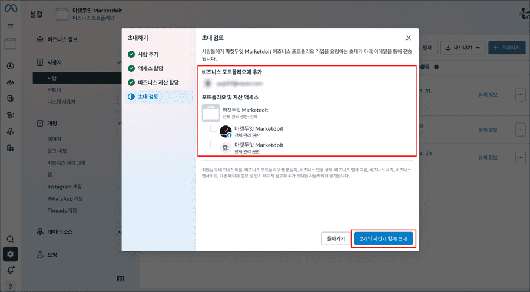
Task: Click the settings gear icon in left rail
Action: coord(11,254)
